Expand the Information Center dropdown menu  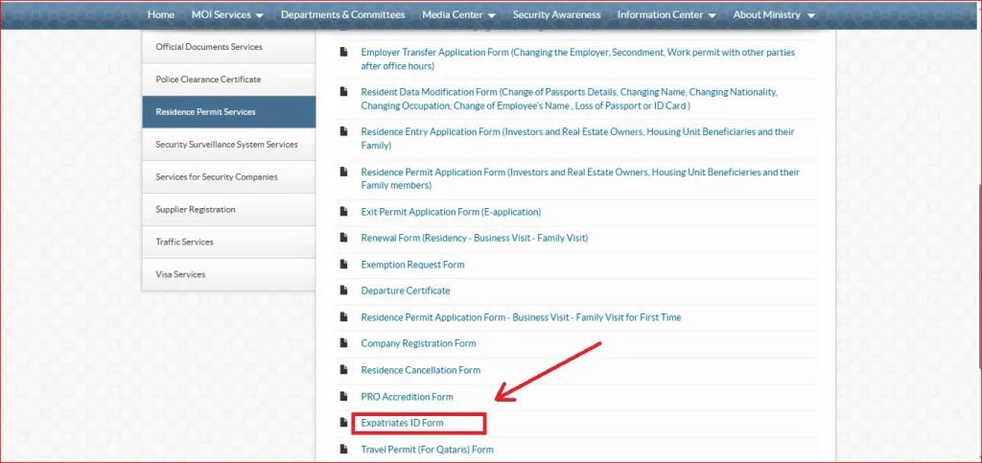point(713,15)
